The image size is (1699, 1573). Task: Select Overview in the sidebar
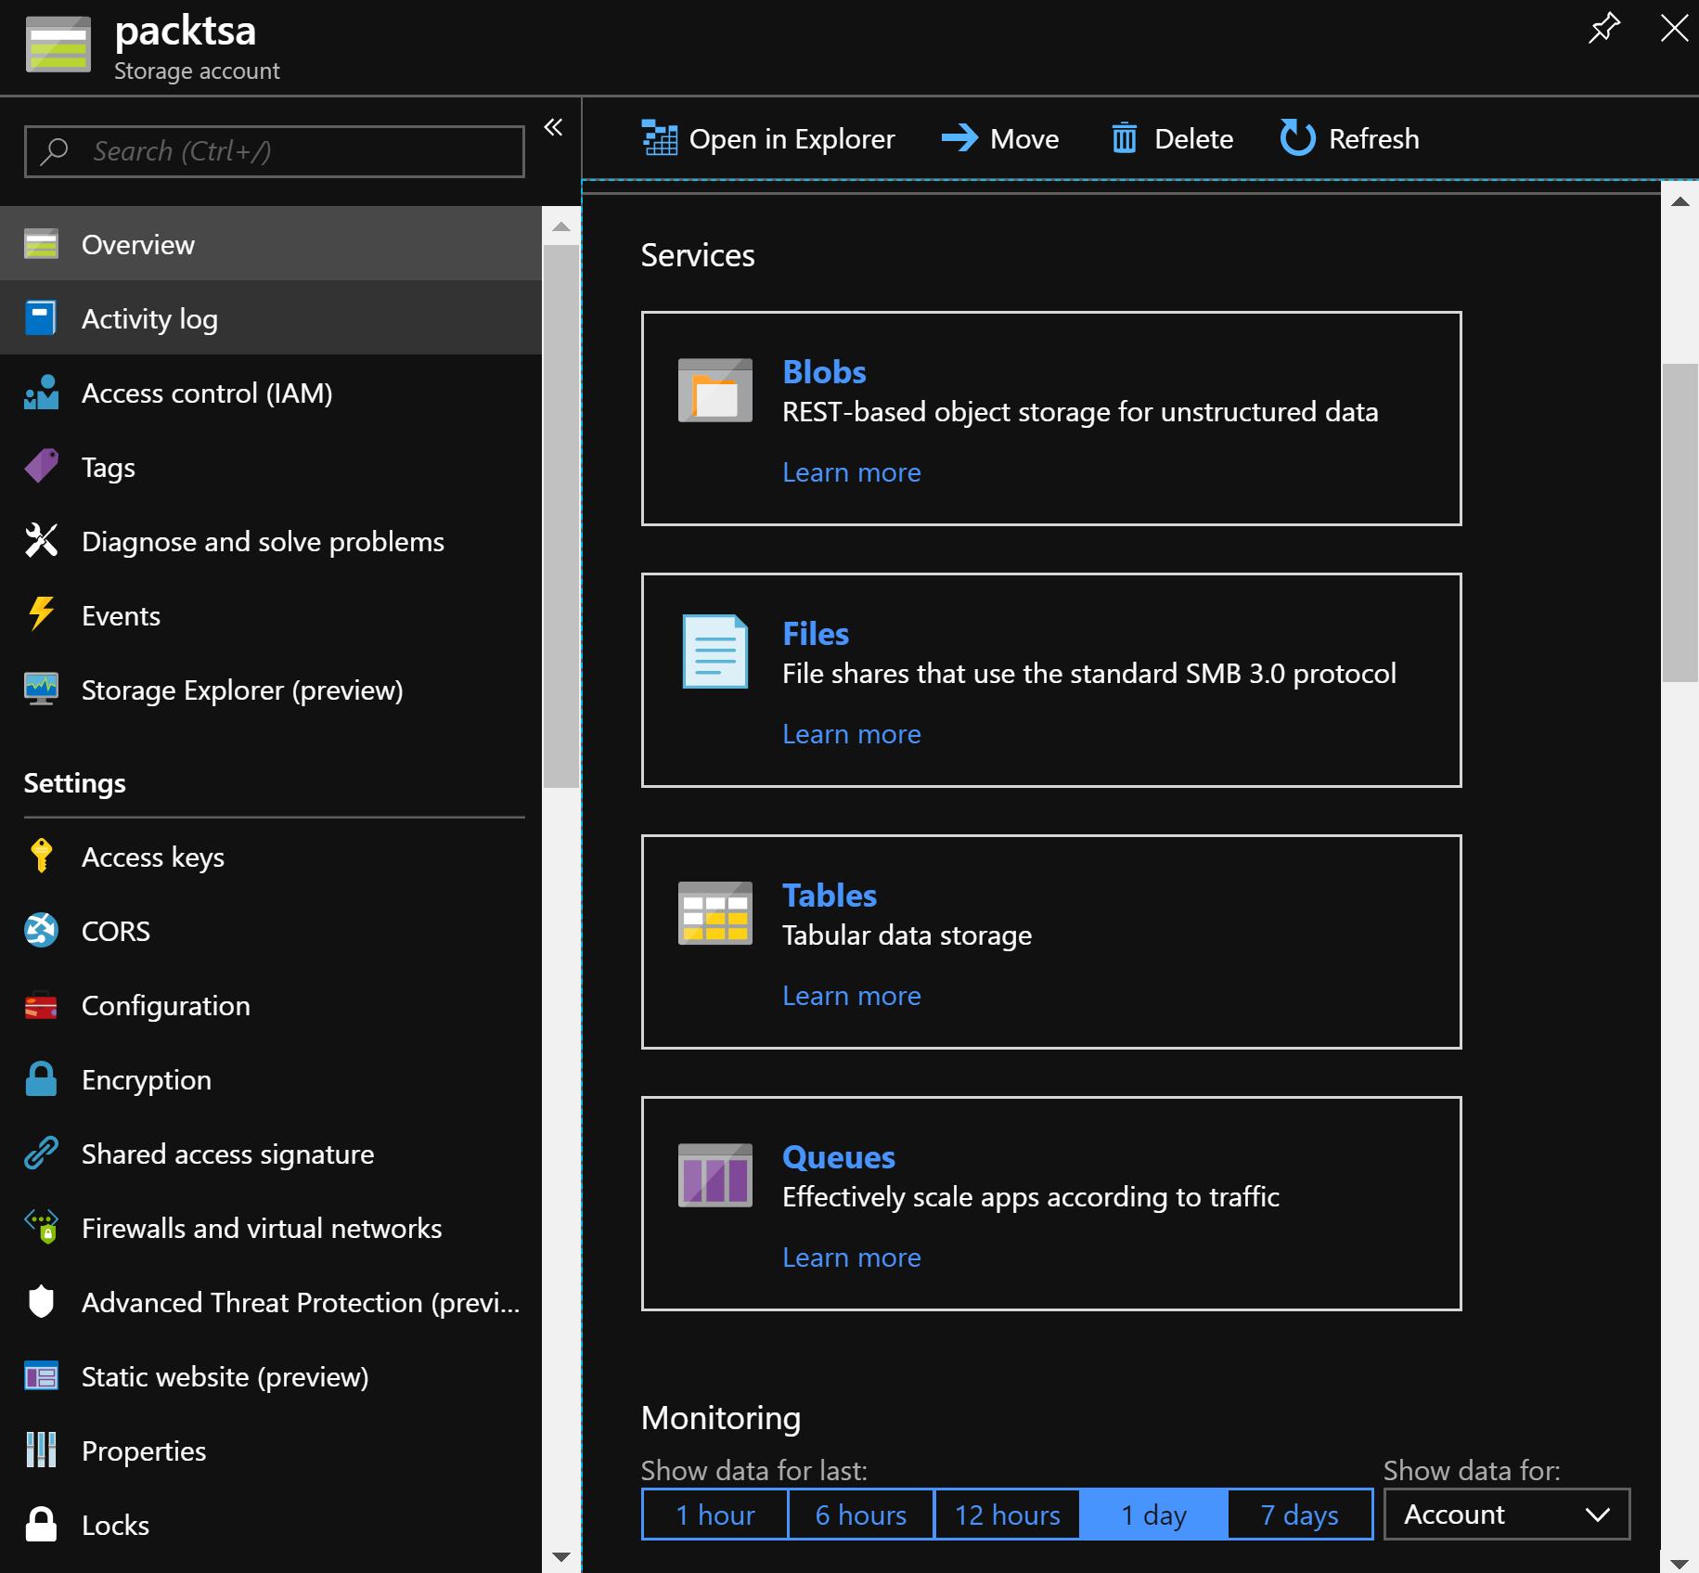(x=271, y=244)
